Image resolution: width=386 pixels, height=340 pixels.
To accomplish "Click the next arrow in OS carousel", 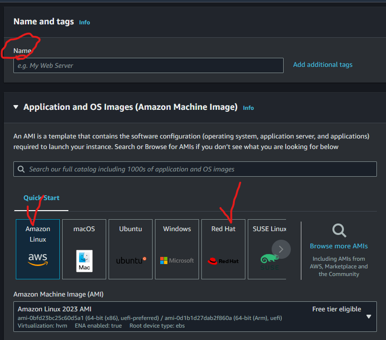I will pos(281,249).
